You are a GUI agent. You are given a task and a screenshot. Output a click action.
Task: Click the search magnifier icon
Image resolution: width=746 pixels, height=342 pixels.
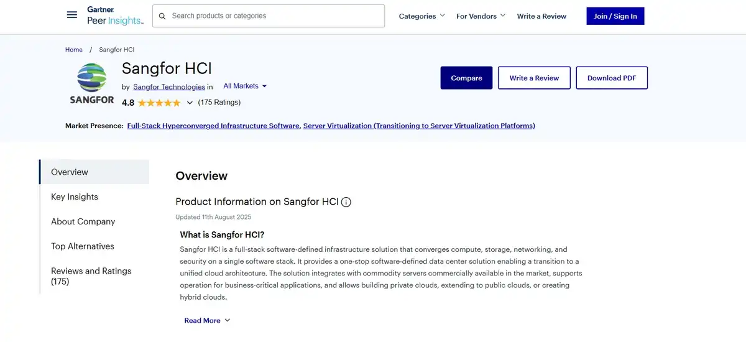(162, 16)
